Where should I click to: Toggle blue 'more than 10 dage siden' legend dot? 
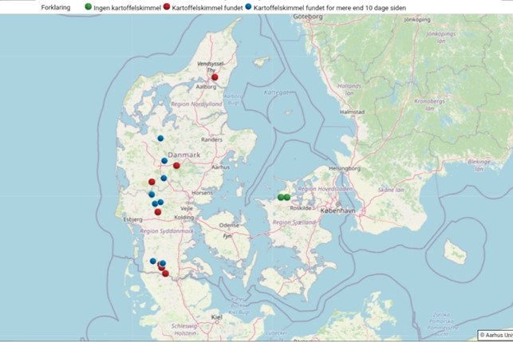click(x=249, y=6)
